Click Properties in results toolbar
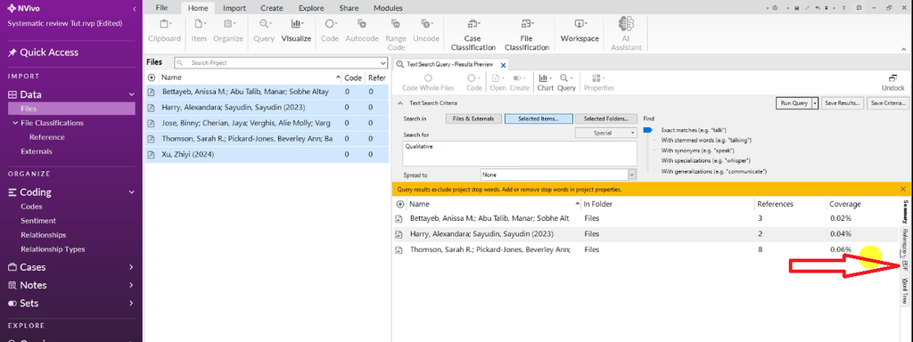This screenshot has width=913, height=342. 598,82
